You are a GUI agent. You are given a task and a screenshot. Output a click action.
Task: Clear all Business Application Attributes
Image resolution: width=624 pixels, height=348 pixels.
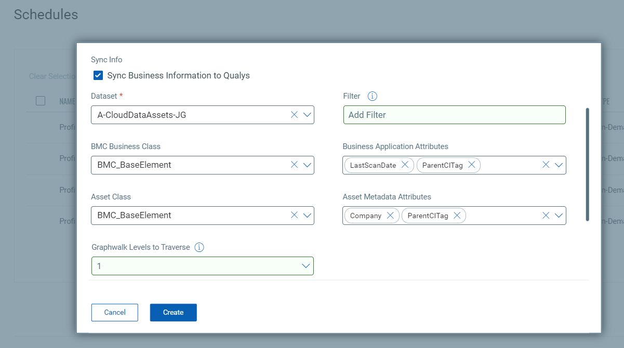click(x=546, y=165)
